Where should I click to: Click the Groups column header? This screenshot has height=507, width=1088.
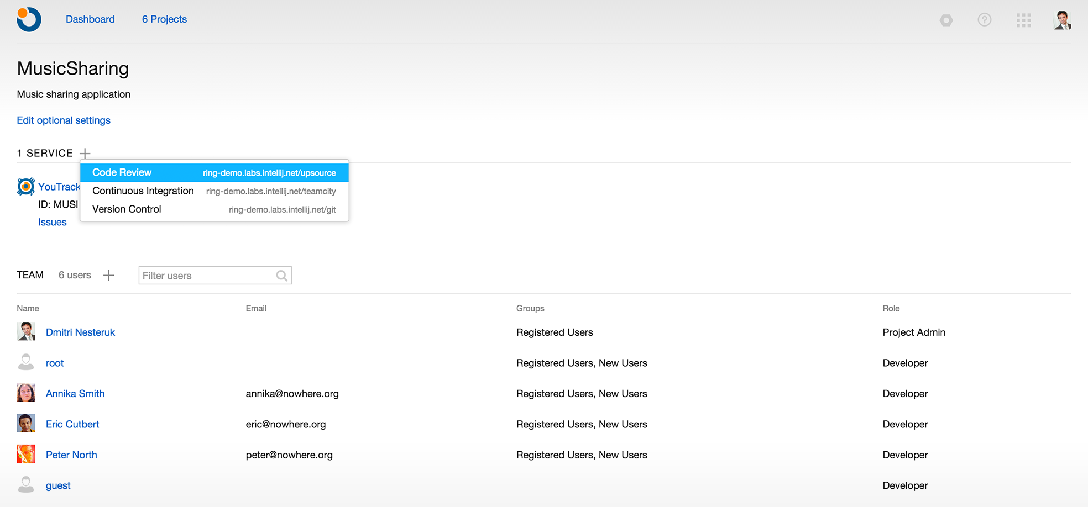click(x=530, y=308)
